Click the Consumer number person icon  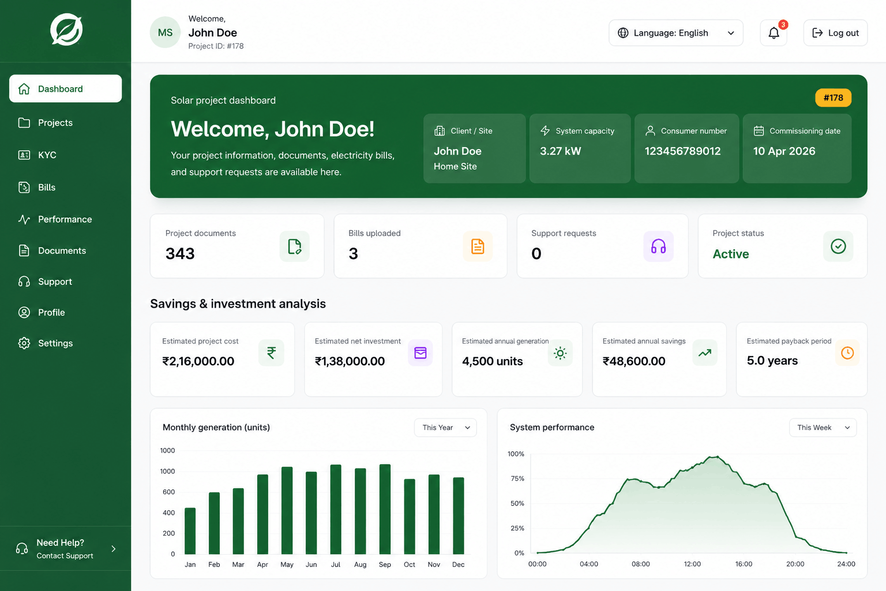tap(650, 131)
